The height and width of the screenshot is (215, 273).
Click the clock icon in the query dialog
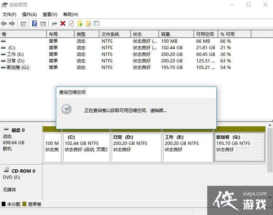(x=67, y=109)
